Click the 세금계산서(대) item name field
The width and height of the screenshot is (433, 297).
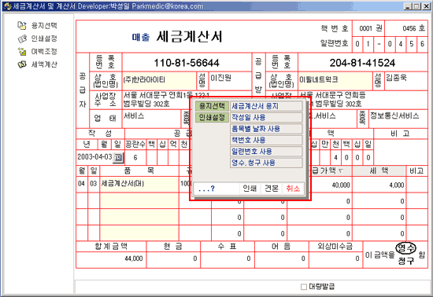(139, 184)
